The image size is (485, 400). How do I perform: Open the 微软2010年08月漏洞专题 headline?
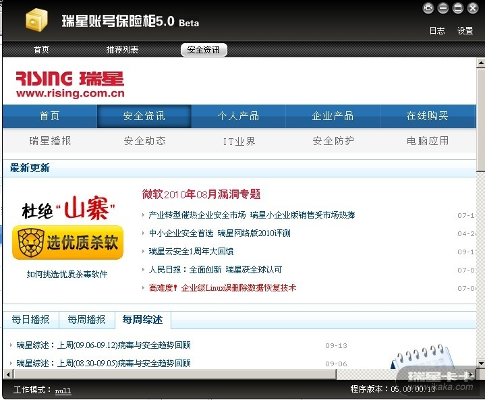202,194
